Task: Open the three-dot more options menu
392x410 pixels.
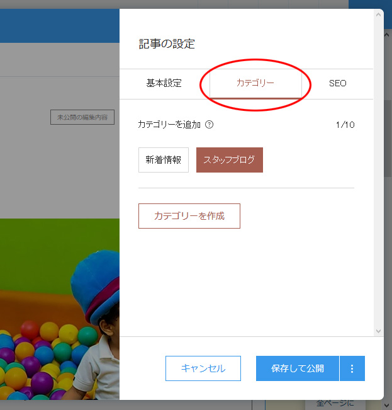Action: 352,368
